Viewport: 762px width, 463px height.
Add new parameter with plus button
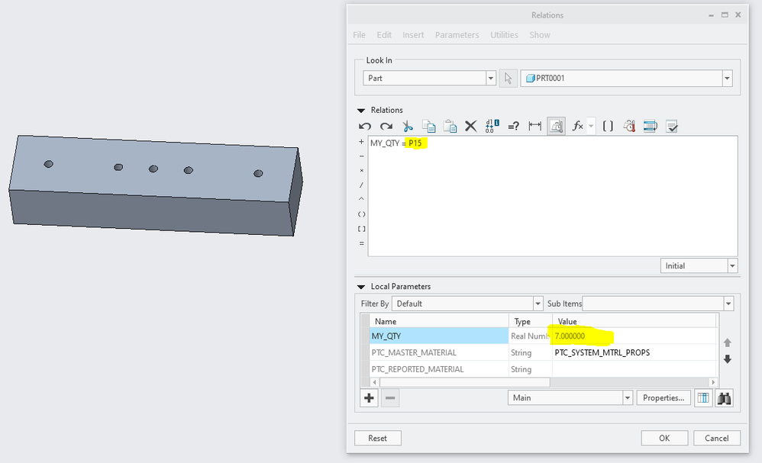click(370, 397)
